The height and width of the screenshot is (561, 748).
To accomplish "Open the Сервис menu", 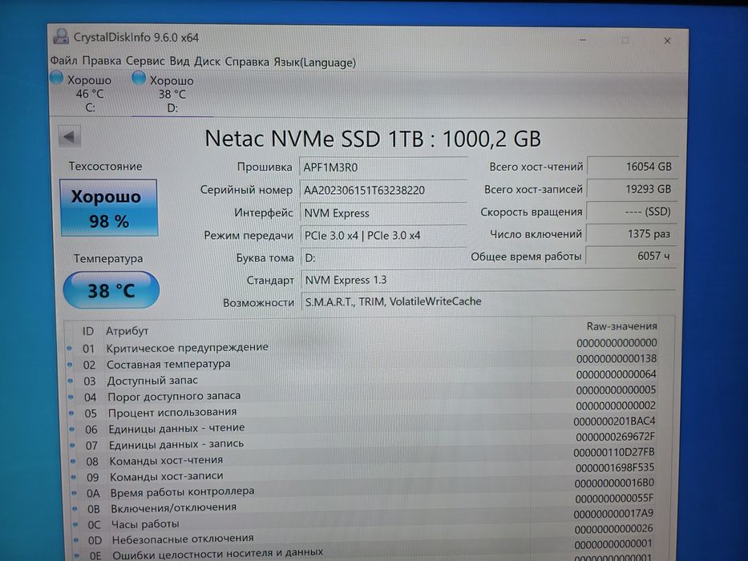I will tap(145, 62).
